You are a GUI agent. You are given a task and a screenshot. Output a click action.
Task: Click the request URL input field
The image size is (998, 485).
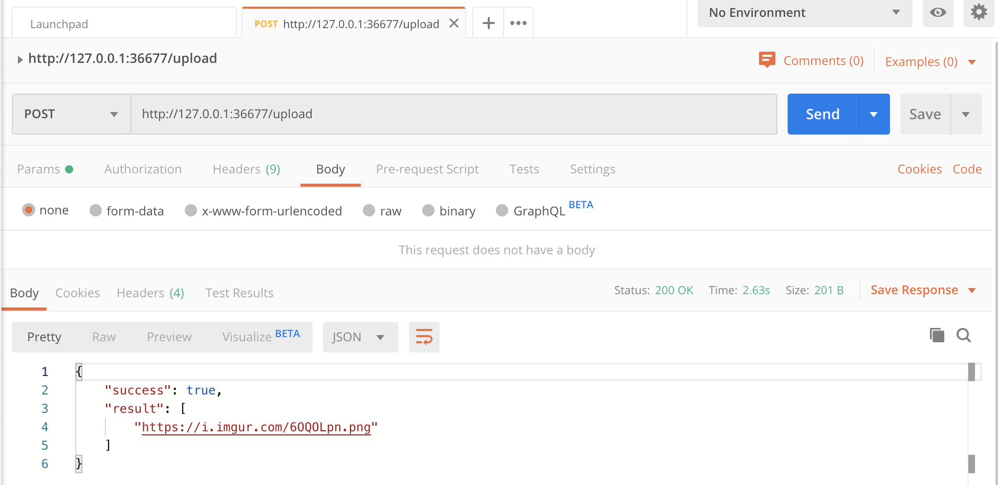(x=453, y=114)
